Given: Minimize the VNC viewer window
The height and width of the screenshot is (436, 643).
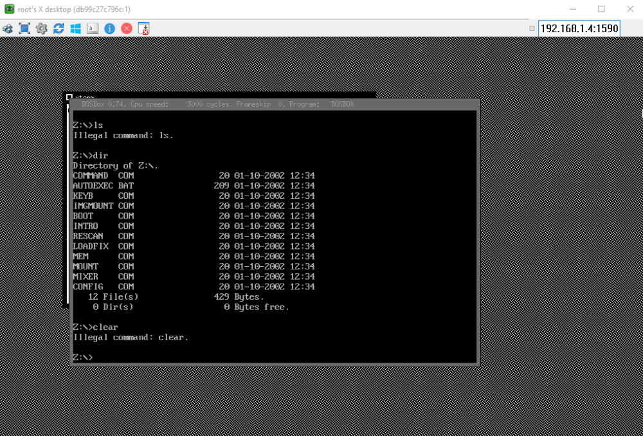Looking at the screenshot, I should pyautogui.click(x=574, y=9).
